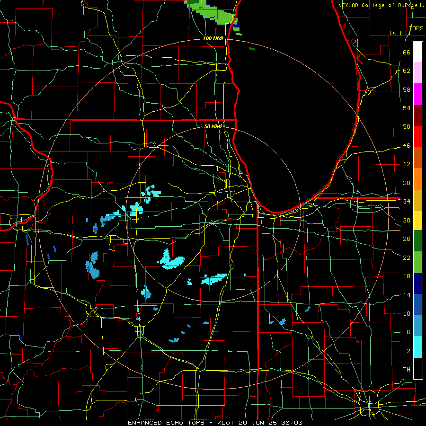Click the 2 legend value

(408, 351)
